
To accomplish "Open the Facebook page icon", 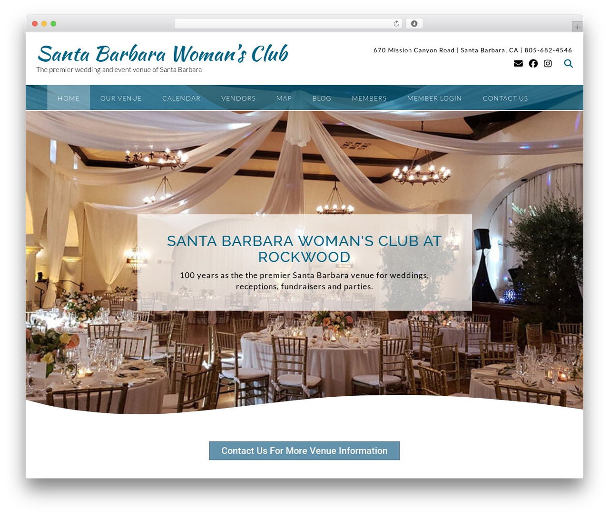I will coord(533,64).
